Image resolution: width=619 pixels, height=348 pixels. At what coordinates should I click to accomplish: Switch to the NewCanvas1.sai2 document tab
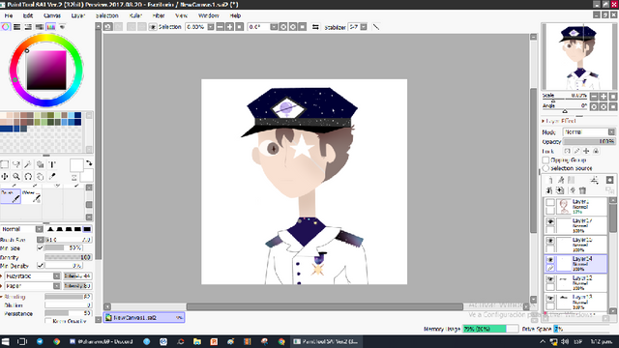tap(144, 317)
